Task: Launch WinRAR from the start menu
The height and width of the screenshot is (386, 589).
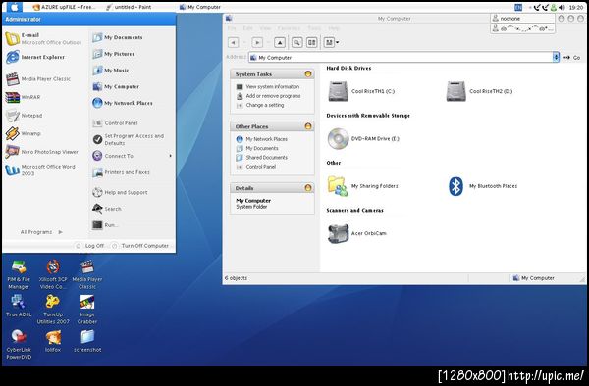Action: click(x=23, y=97)
